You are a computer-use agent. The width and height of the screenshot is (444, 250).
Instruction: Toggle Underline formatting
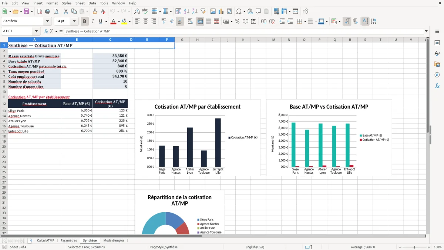click(100, 21)
